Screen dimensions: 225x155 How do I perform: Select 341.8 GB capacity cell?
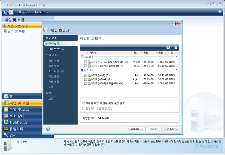[148, 62]
